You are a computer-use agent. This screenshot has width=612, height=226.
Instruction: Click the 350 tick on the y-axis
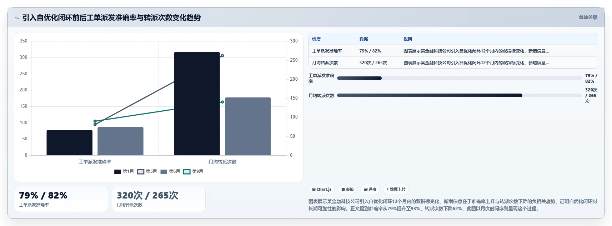(24, 41)
